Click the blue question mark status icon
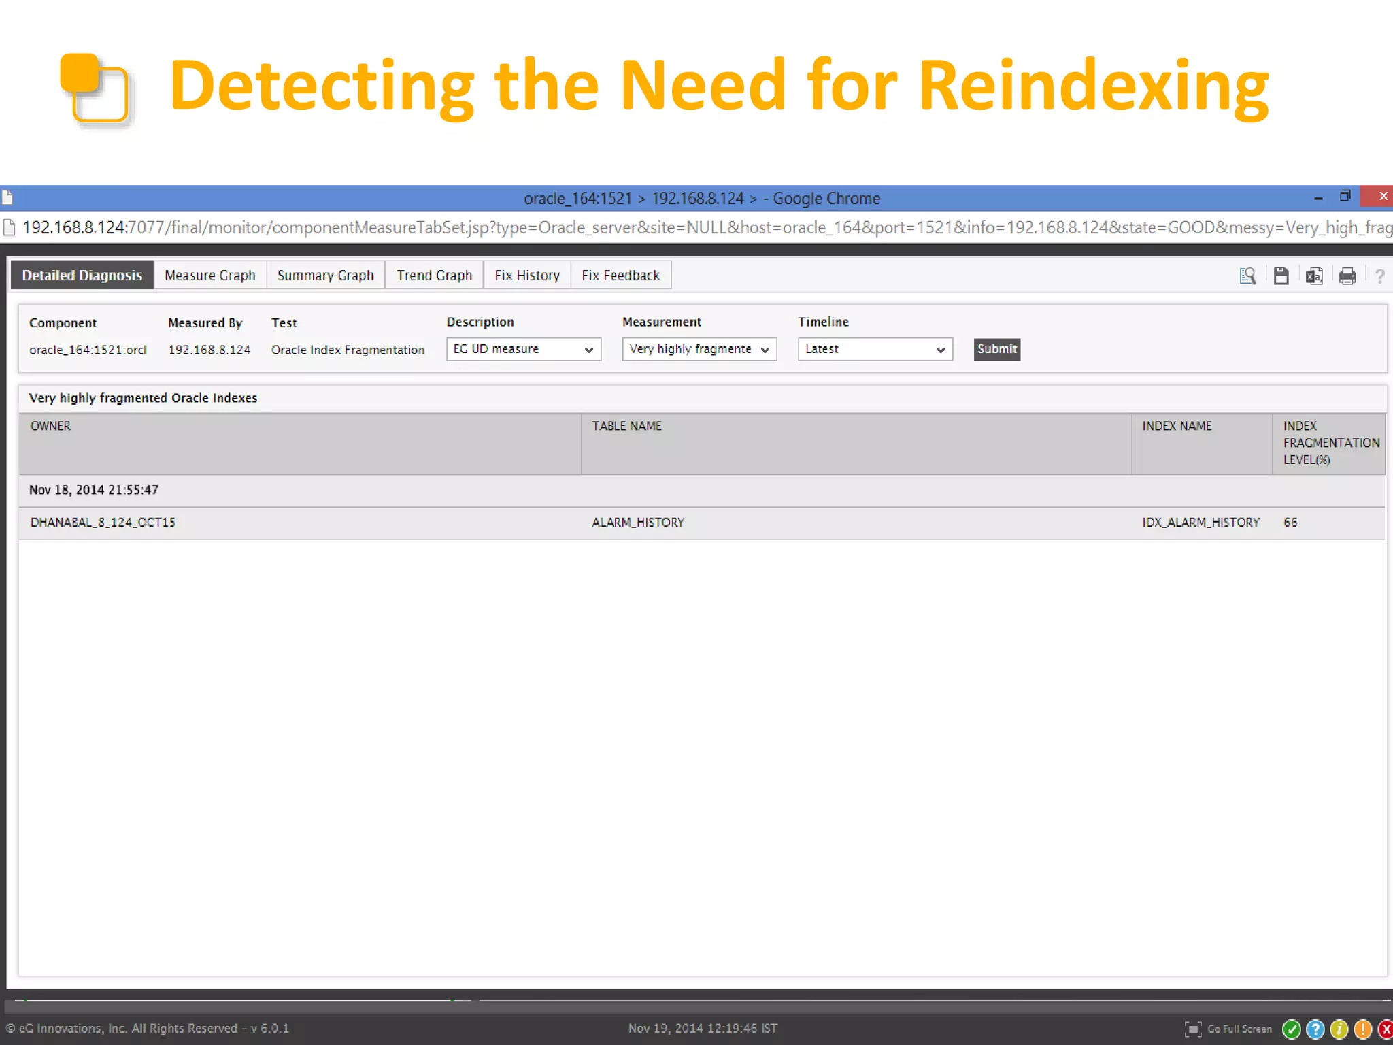 click(x=1315, y=1029)
